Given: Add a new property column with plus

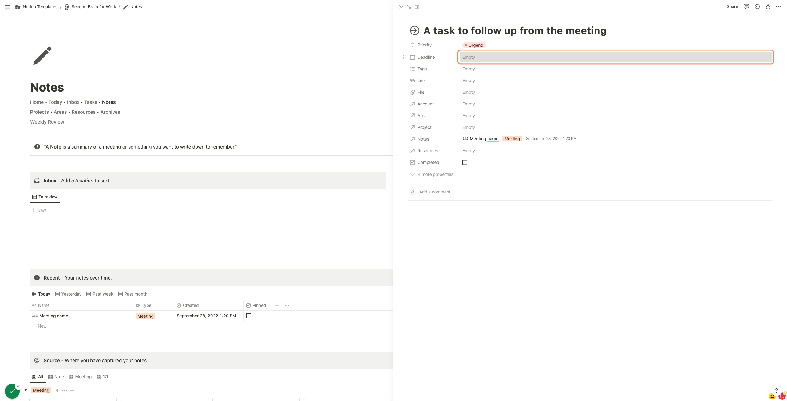Looking at the screenshot, I should tap(277, 305).
